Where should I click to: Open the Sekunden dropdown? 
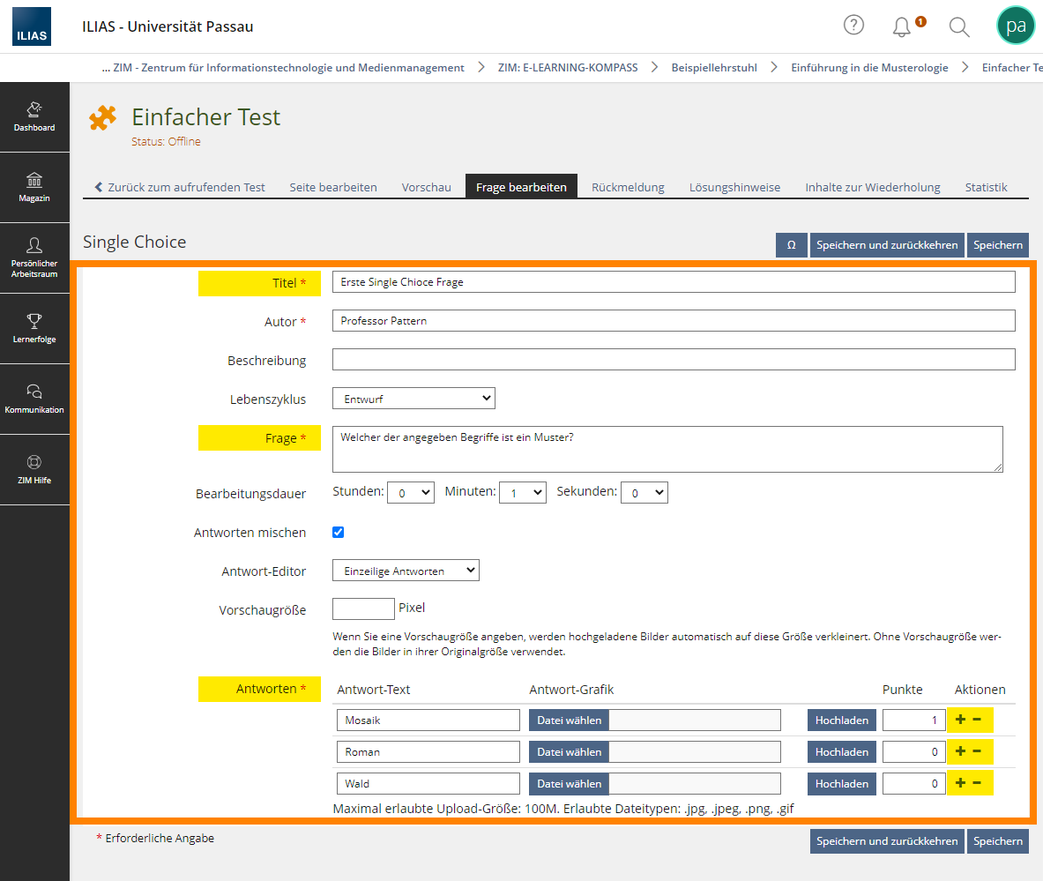point(644,492)
